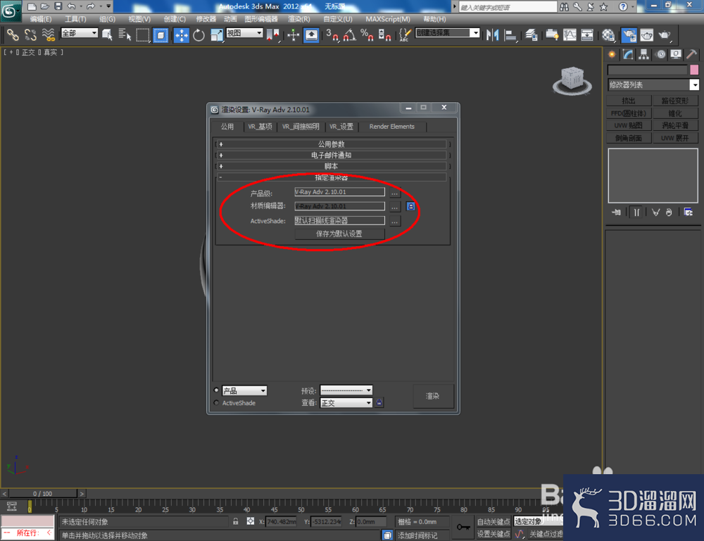Open the 预设 preset dropdown
Viewport: 704px width, 541px height.
(346, 390)
